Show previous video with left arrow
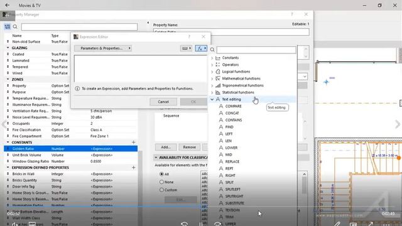The height and width of the screenshot is (226, 402). tap(4, 125)
